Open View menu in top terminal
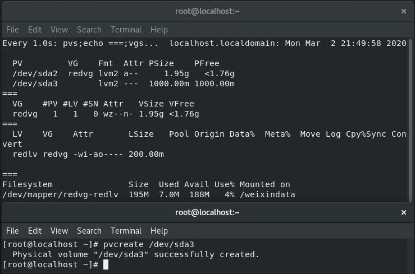415x274 pixels. tap(60, 30)
